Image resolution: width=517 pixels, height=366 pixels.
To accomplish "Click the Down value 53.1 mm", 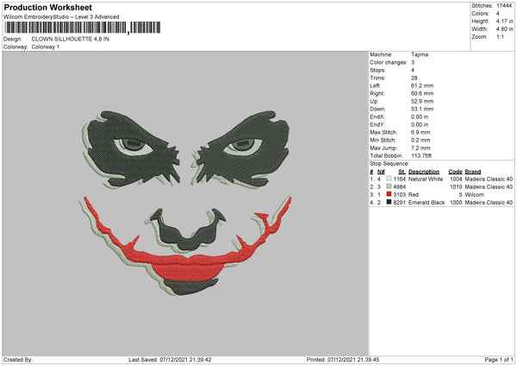I will coord(422,109).
